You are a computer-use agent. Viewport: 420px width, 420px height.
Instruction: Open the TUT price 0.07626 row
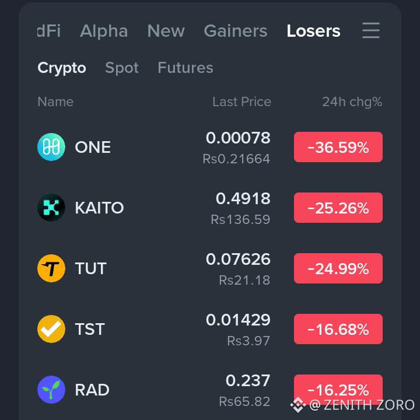pos(210,268)
